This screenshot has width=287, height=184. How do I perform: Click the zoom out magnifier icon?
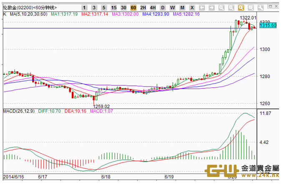[x=231, y=8]
